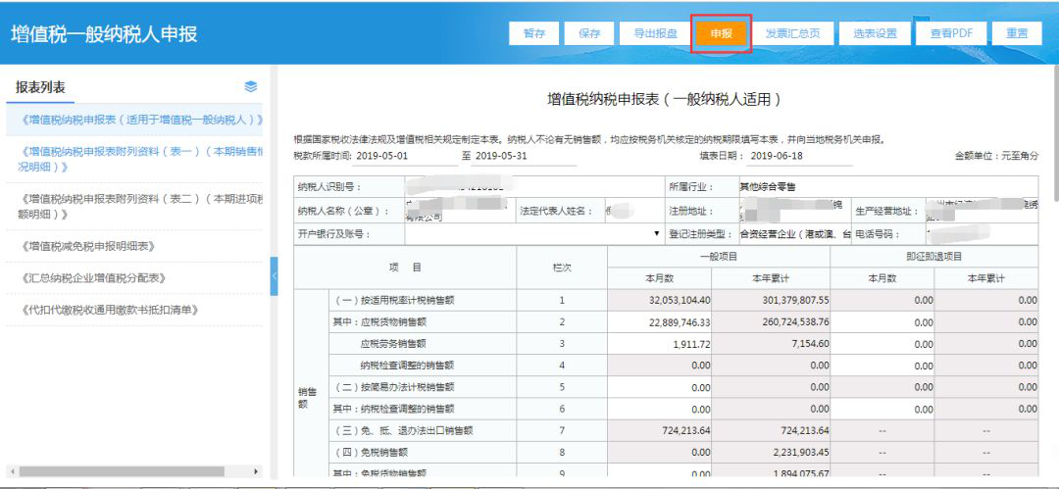Screen dimensions: 1059x489
Task: Click cell value 7,154.60
Action: pos(771,344)
